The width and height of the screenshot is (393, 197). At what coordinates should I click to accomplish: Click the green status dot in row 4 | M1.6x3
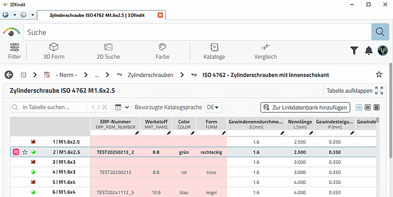(x=33, y=172)
